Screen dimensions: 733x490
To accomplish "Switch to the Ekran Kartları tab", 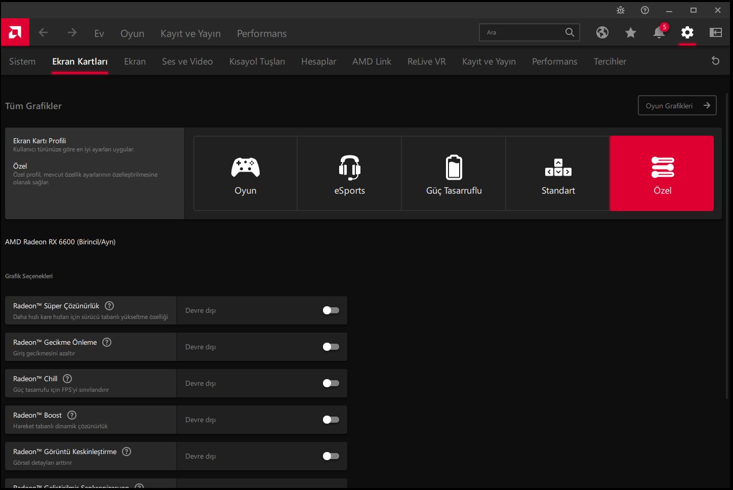I will click(80, 61).
